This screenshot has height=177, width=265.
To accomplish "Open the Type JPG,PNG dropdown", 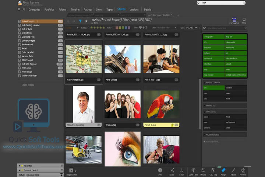I will 191,28.
